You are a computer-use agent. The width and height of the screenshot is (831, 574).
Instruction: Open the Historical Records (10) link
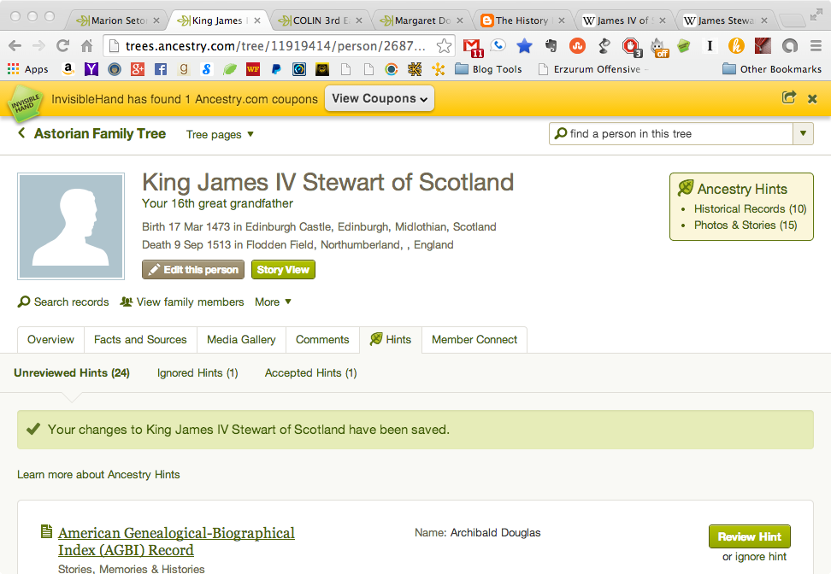750,208
